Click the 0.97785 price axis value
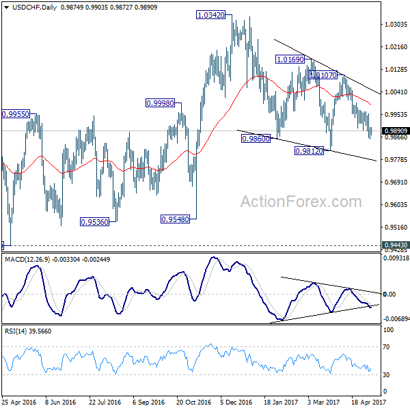410x410 pixels. pyautogui.click(x=396, y=159)
